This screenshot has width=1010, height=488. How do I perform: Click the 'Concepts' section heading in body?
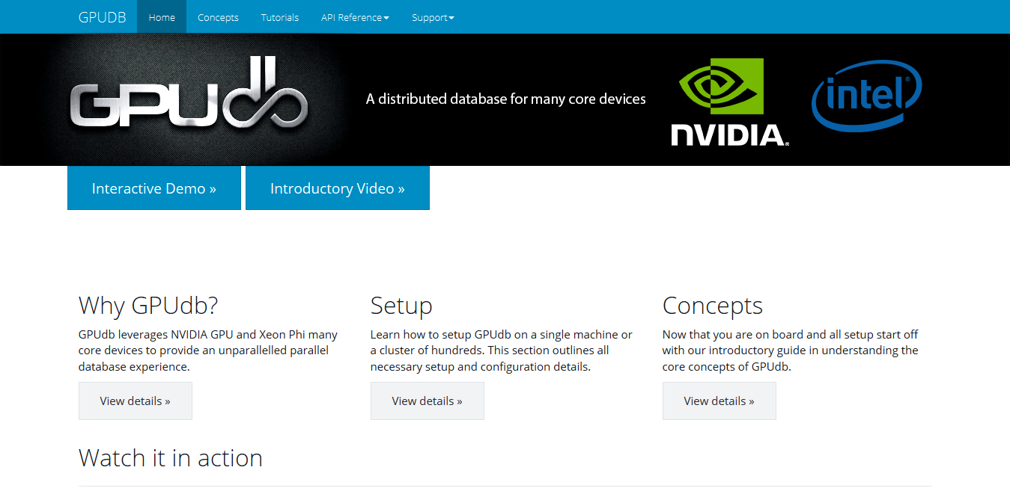pos(713,306)
